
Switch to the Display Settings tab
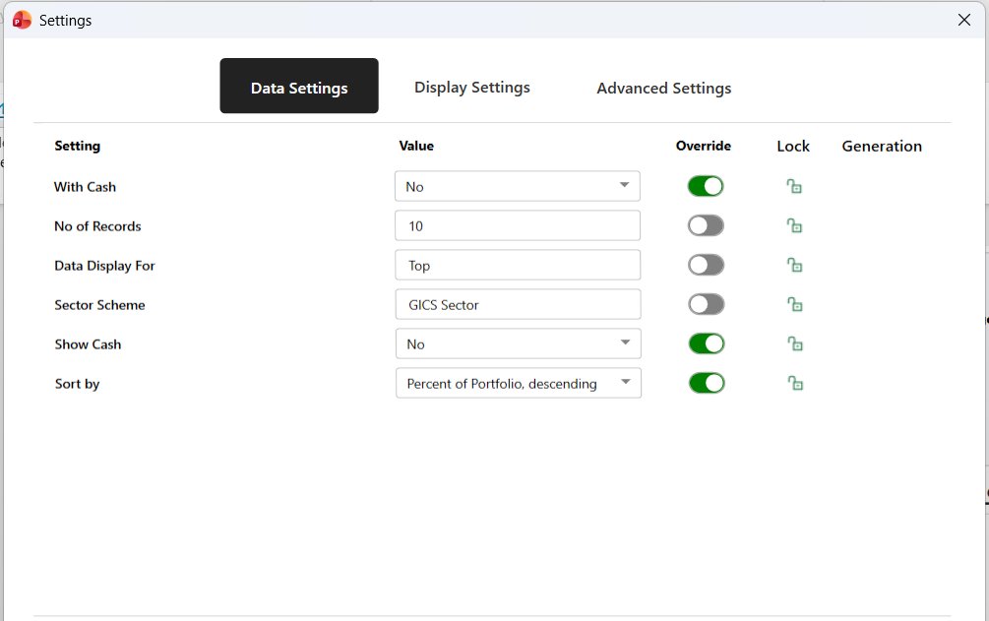tap(471, 88)
